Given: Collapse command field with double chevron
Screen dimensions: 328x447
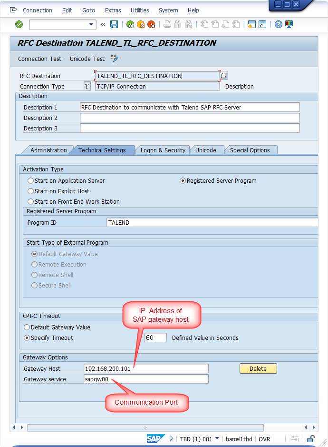Looking at the screenshot, I should [x=103, y=25].
